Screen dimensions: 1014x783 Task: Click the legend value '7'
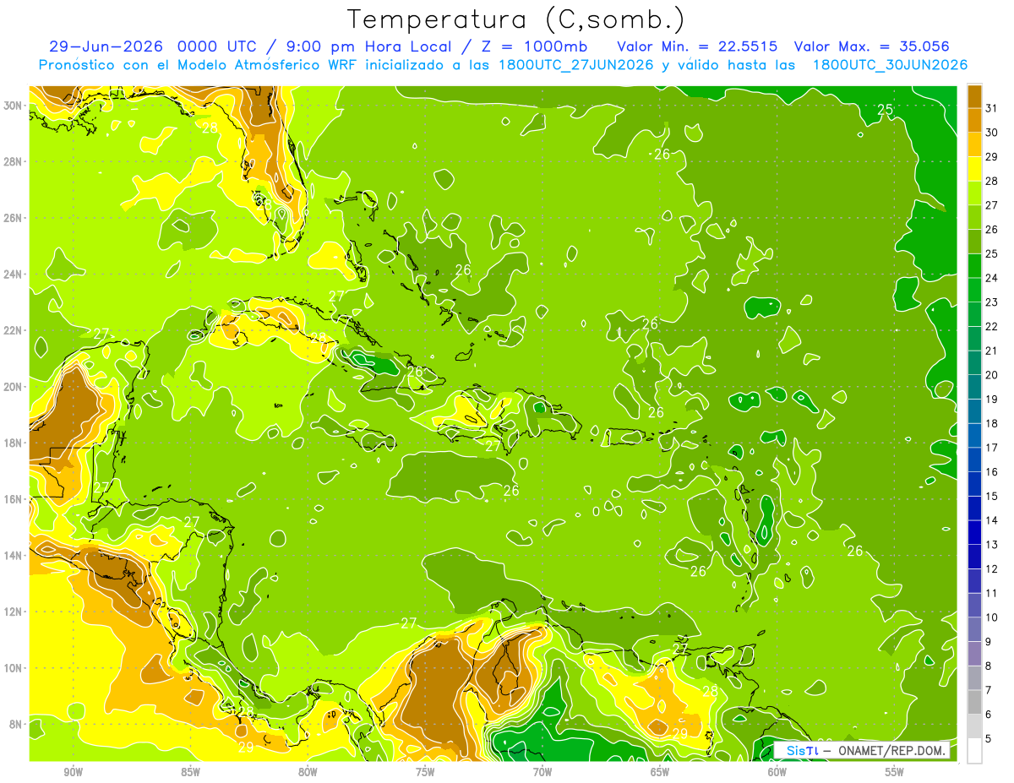[989, 690]
